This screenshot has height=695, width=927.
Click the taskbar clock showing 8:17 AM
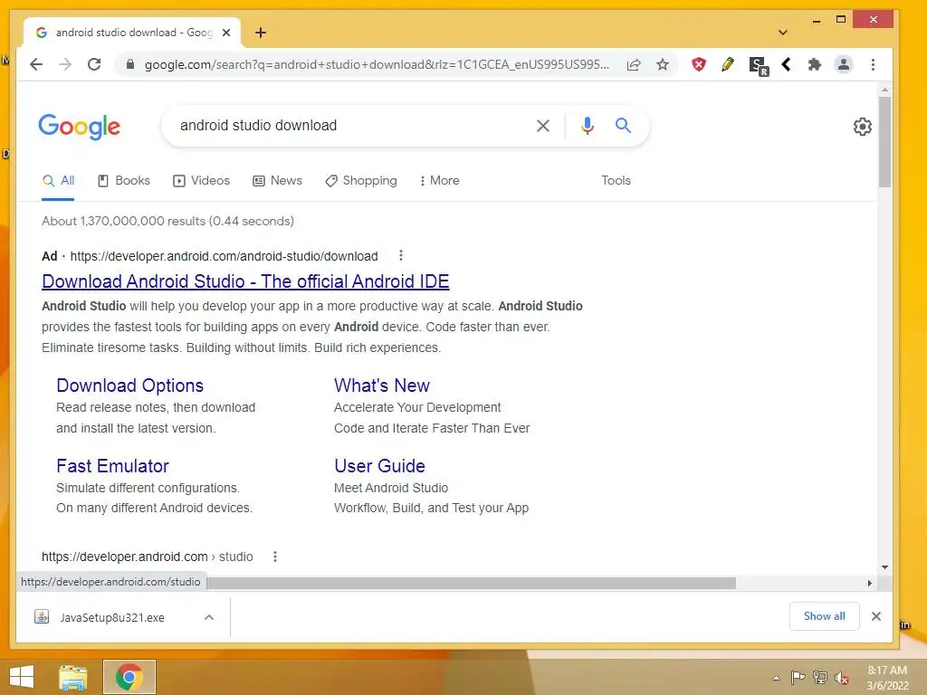click(x=887, y=678)
